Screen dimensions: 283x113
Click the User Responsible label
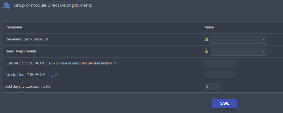21,51
